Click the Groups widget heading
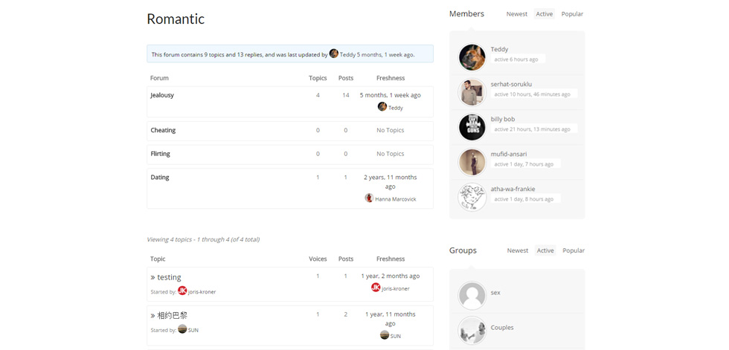Viewport: 729px width, 350px height. tap(463, 250)
